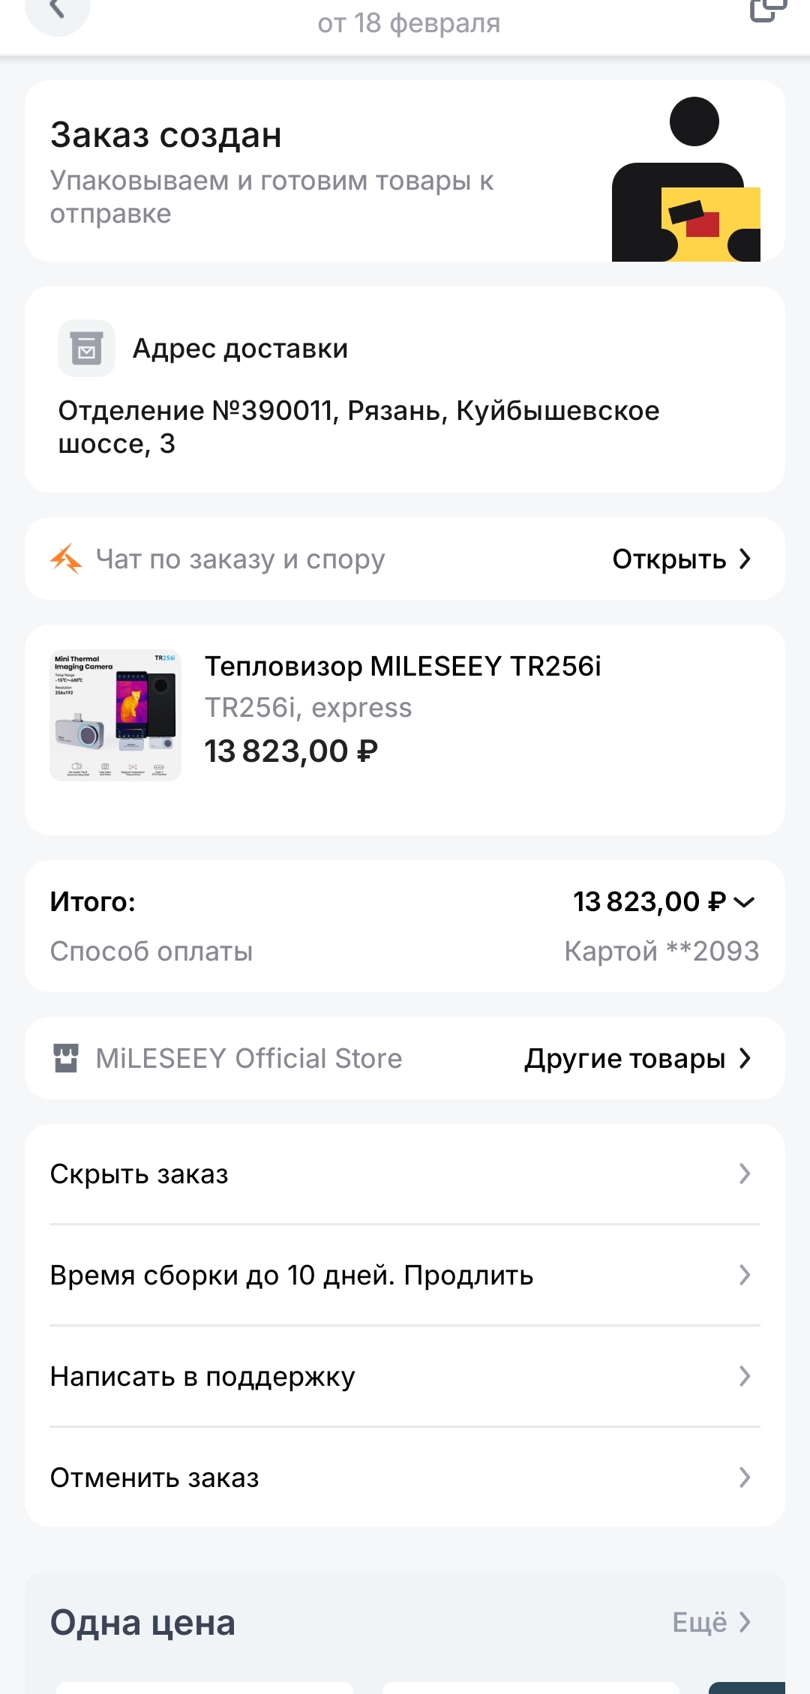Image resolution: width=810 pixels, height=1694 pixels.
Task: Open the MILESEEY TR256i product thumbnail
Action: (115, 715)
